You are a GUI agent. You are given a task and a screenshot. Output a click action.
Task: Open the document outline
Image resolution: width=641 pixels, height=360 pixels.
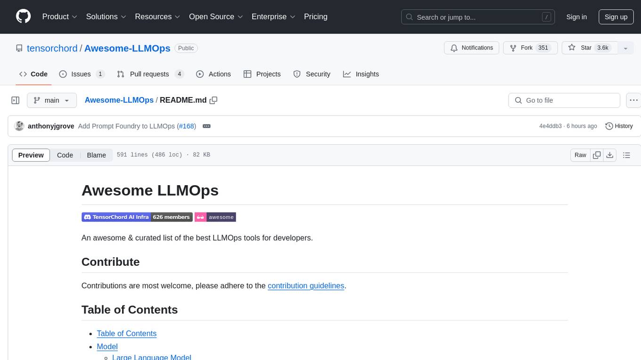point(626,155)
